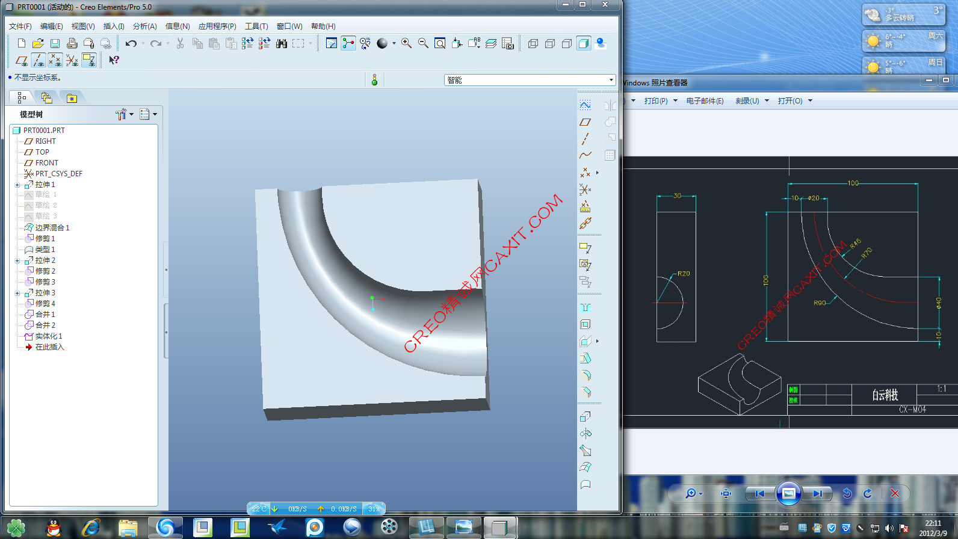Viewport: 958px width, 539px height.
Task: Open the appearance gallery dropdown arrow
Action: tap(394, 43)
